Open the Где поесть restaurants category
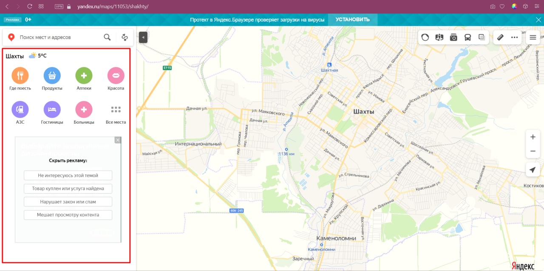This screenshot has width=544, height=271. click(x=20, y=76)
